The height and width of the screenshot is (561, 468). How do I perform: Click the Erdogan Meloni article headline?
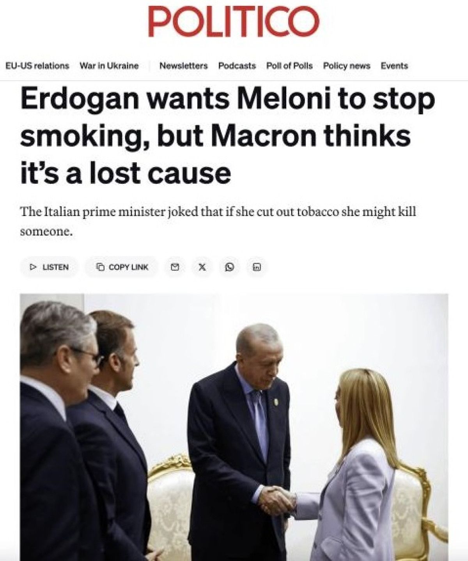[x=228, y=136]
